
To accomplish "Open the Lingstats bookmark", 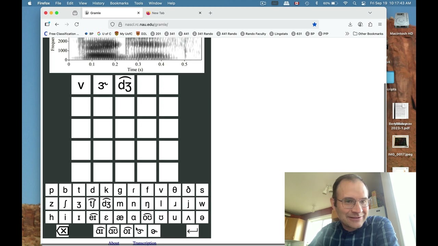I will (279, 33).
